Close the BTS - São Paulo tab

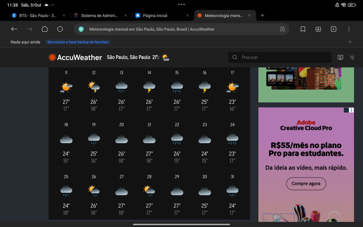tap(64, 15)
